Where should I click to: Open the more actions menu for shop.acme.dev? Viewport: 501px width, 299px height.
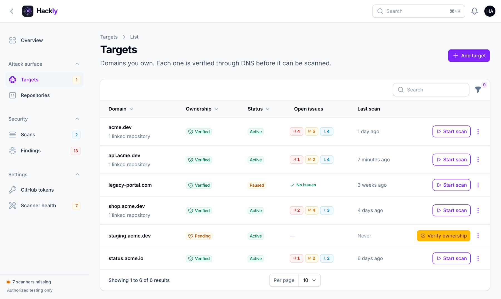478,211
